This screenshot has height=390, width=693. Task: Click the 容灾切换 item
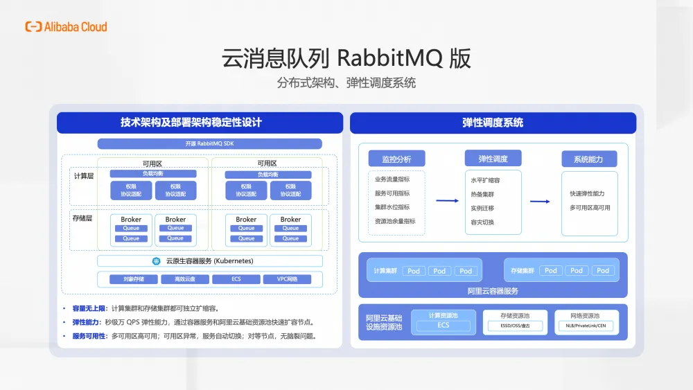(482, 222)
